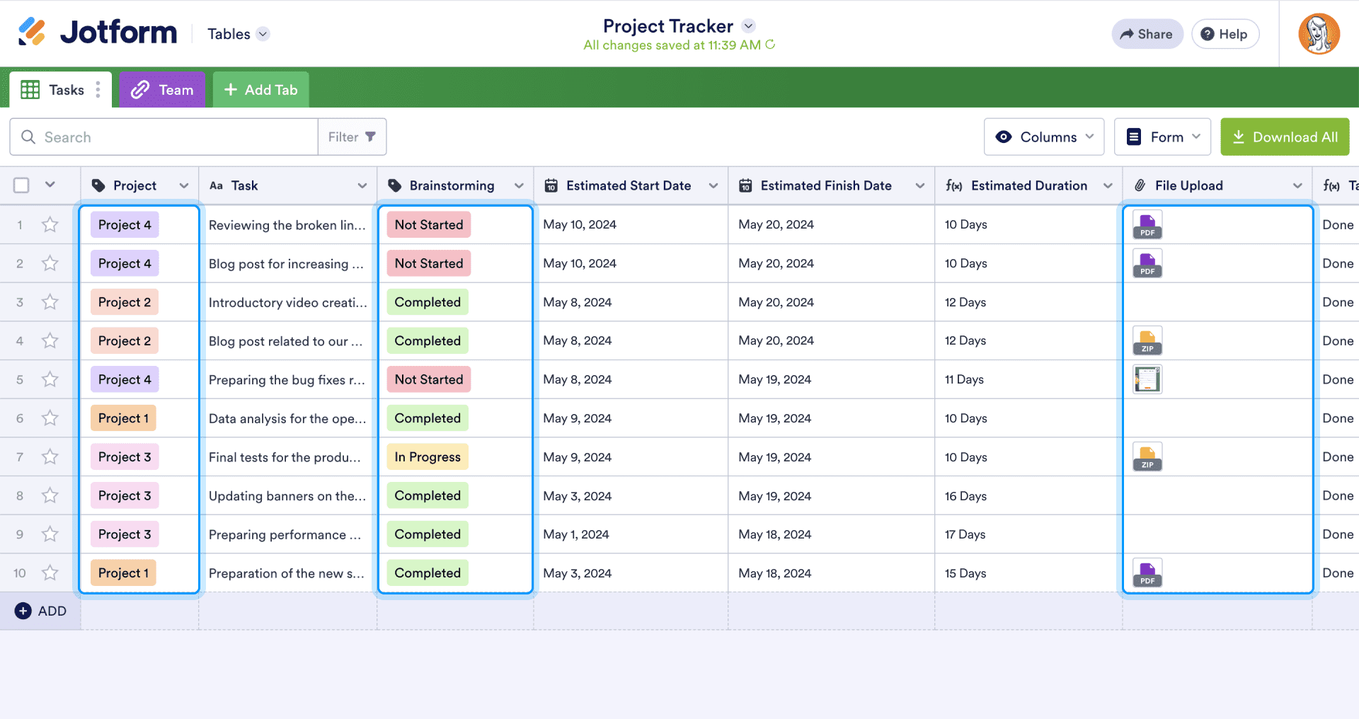Screen dimensions: 1359x719
Task: Click the profile avatar picture
Action: [x=1319, y=33]
